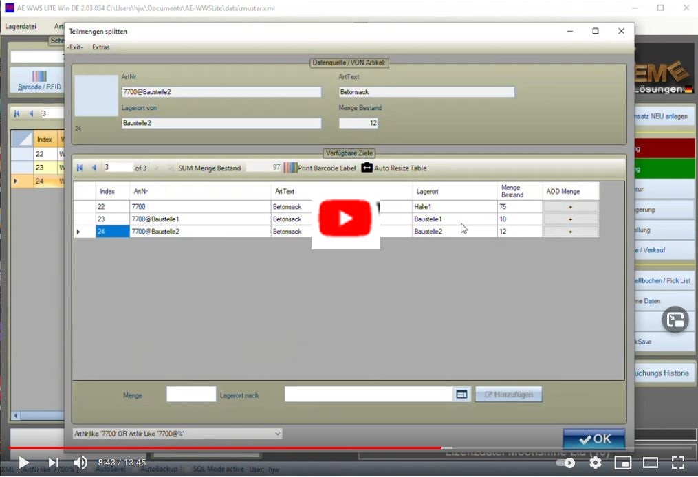Click main window horizontal scrollbar left arrow
This screenshot has height=477, width=698.
coord(16,416)
